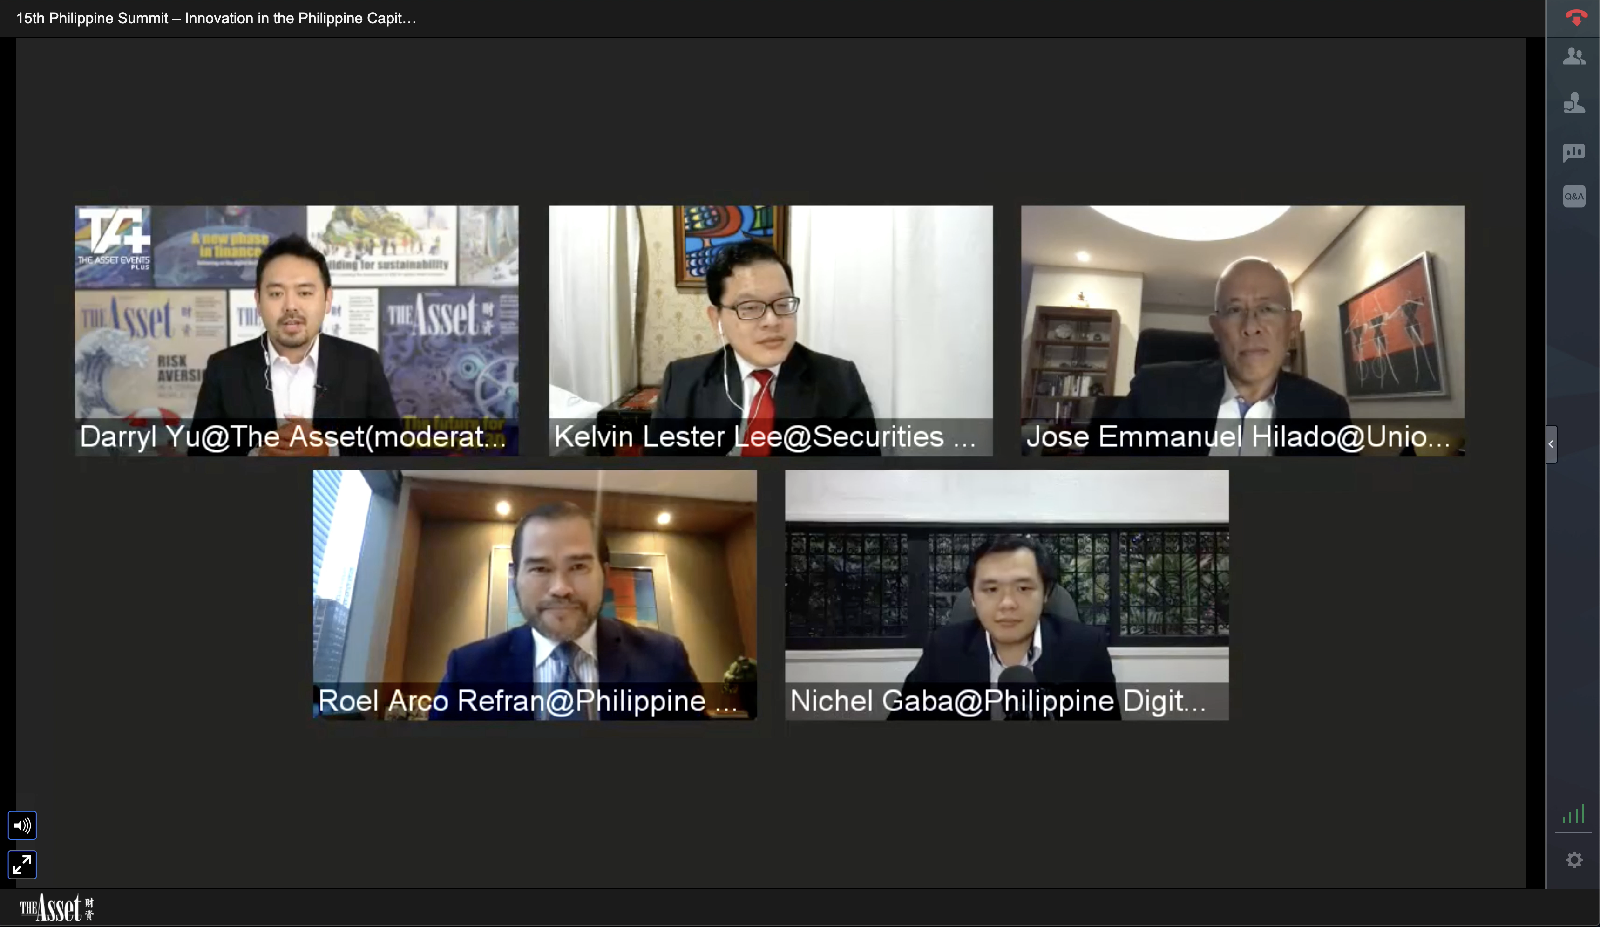Click the Jose Emmanuel Hilado@Unio name label
The width and height of the screenshot is (1600, 927).
(x=1239, y=437)
